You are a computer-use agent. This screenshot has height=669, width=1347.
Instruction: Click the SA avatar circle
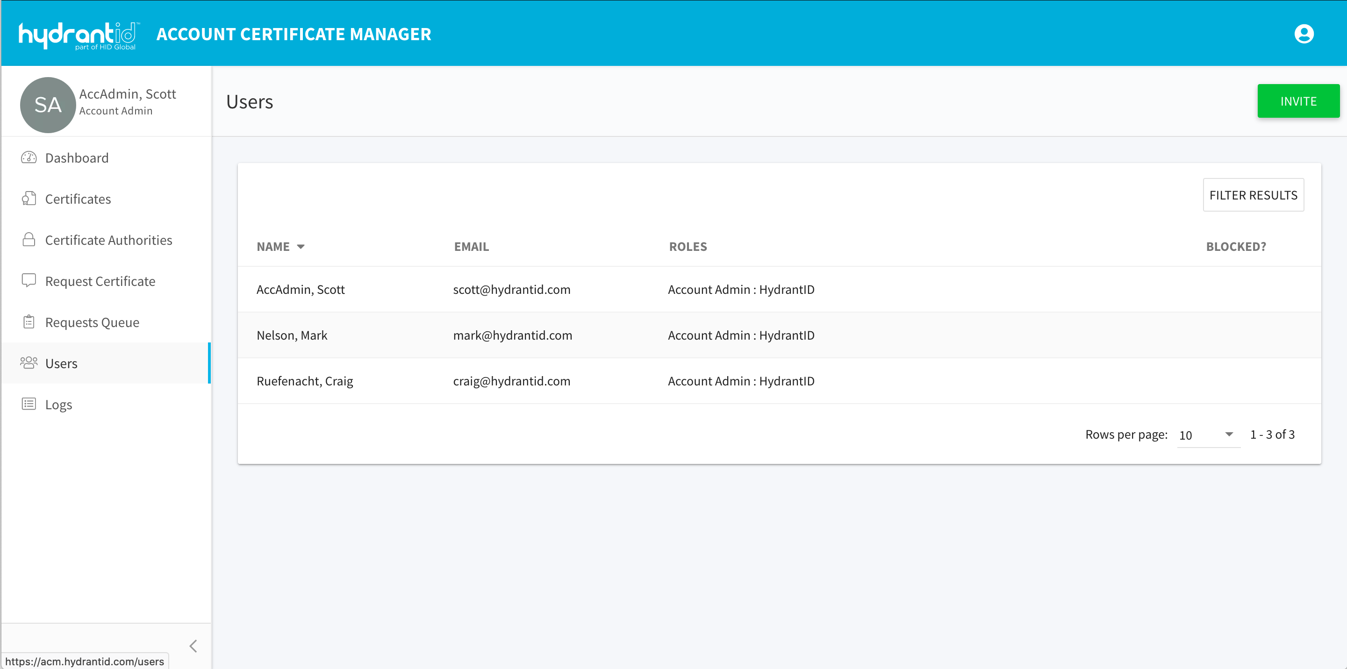click(x=48, y=105)
